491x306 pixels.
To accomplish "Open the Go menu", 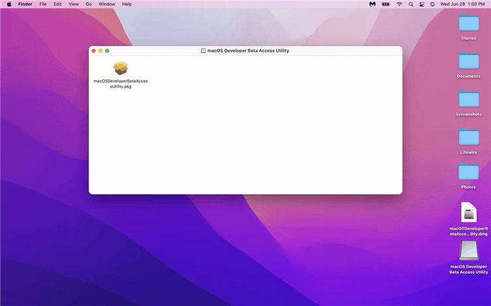I will (x=89, y=4).
